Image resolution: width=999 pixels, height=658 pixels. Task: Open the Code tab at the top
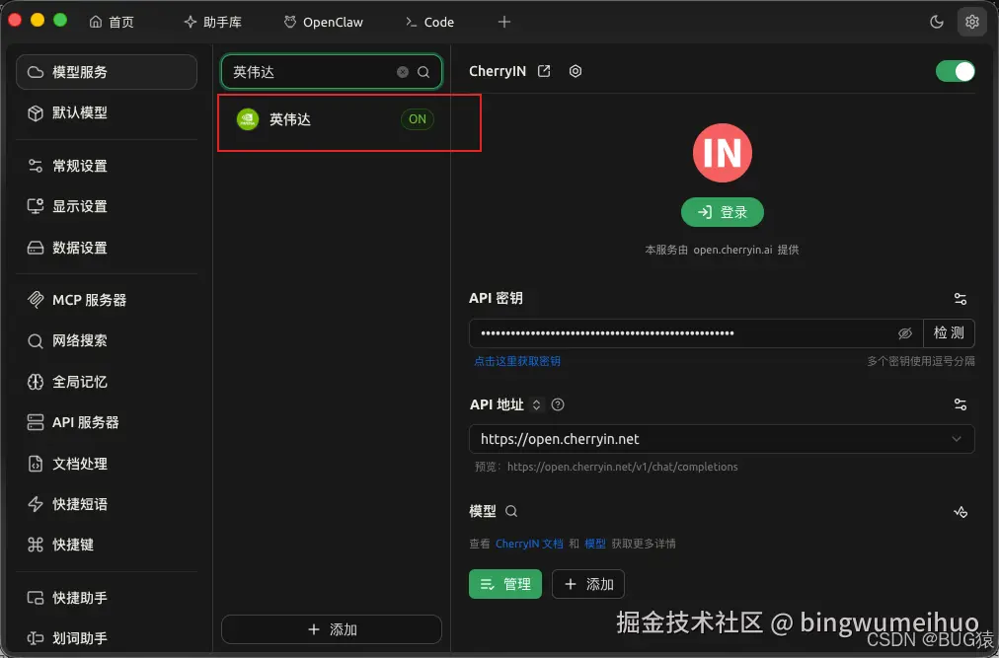pyautogui.click(x=429, y=21)
